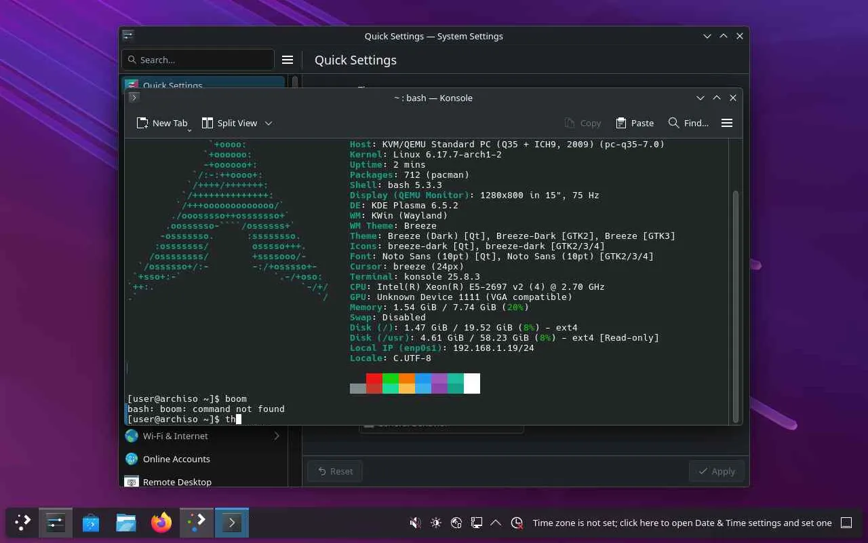Open the network globe tray icon
The height and width of the screenshot is (543, 868).
click(x=456, y=523)
